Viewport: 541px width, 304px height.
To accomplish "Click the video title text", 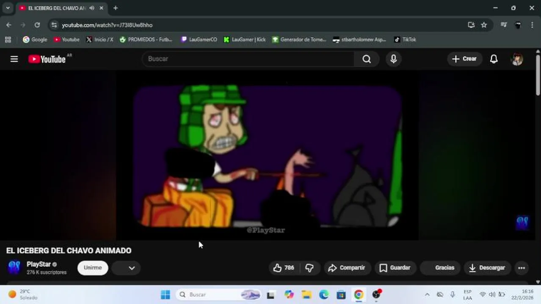I will click(x=69, y=251).
